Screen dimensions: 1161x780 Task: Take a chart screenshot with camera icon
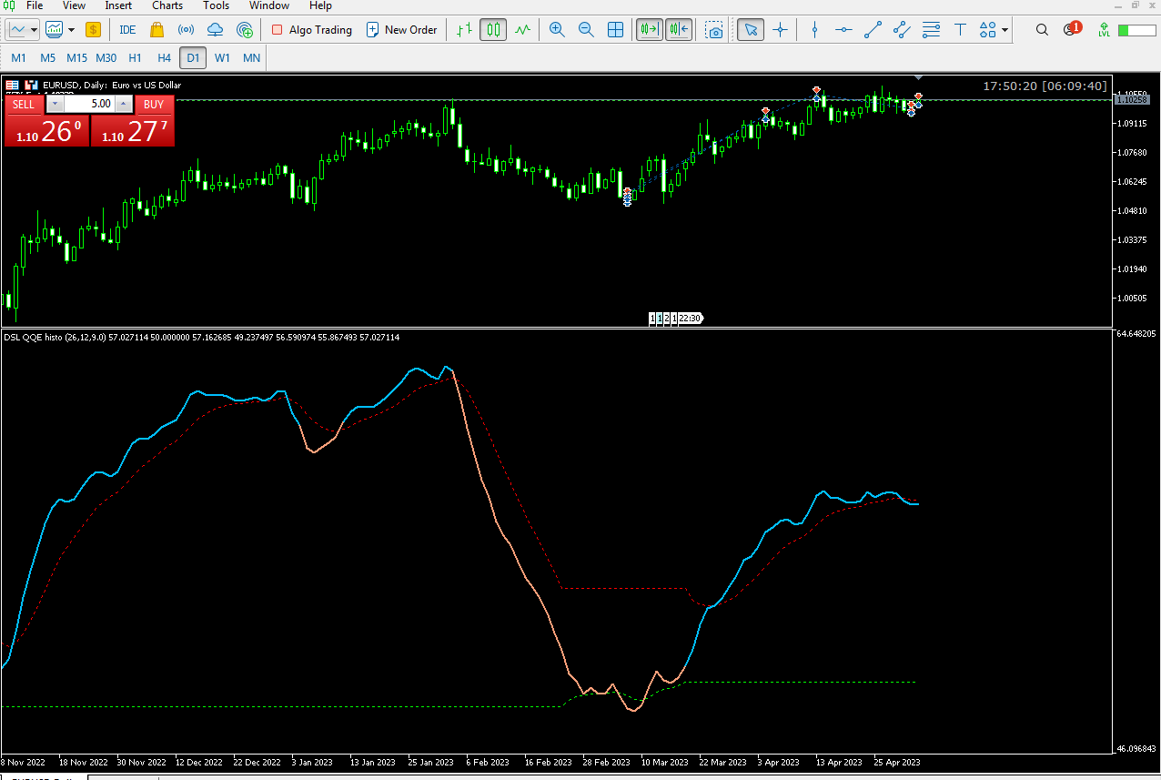(x=715, y=30)
